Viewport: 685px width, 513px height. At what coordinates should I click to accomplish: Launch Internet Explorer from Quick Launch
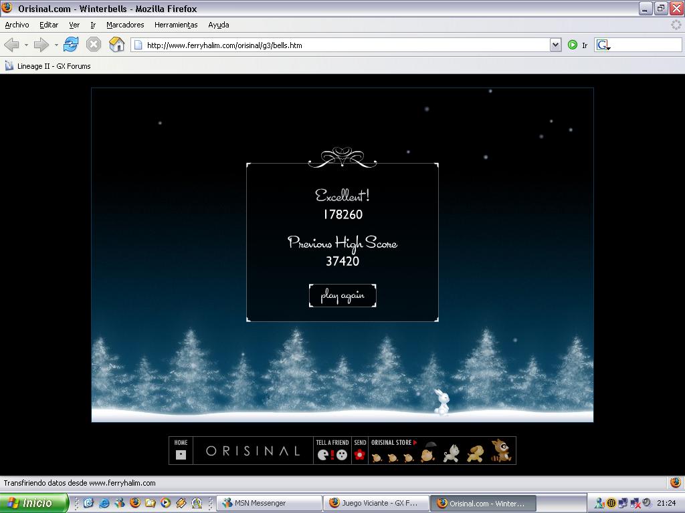tap(104, 503)
